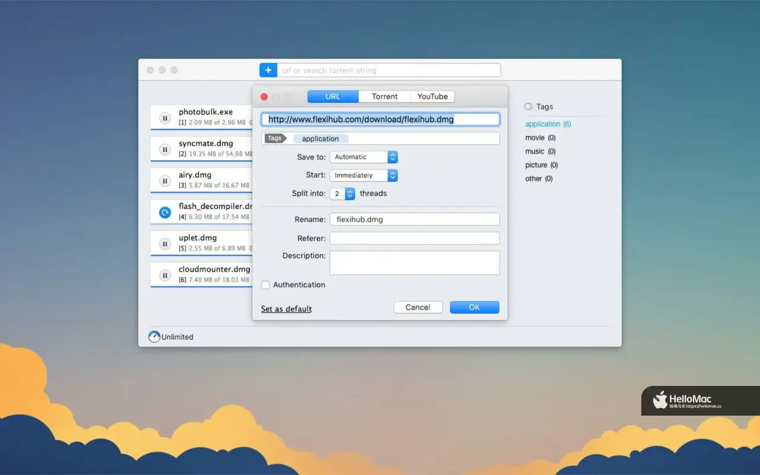Select the airy.dmg file name
760x475 pixels.
click(195, 175)
